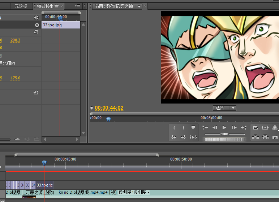Click the play-audio-only button in Effect Controls
The image size is (279, 202).
(27, 139)
